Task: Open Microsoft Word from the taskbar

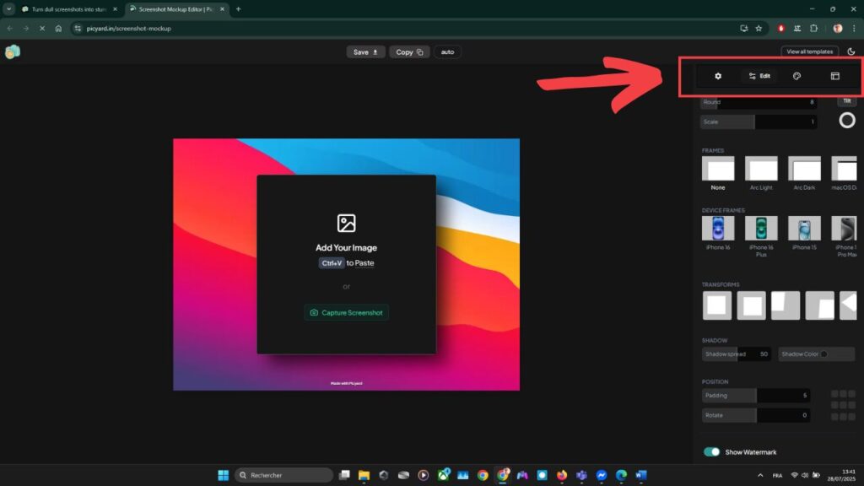Action: 641,475
